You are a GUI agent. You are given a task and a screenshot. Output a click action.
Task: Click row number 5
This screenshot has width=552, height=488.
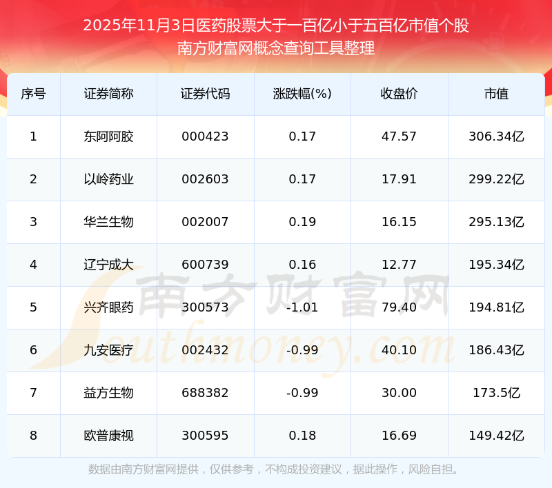33,307
